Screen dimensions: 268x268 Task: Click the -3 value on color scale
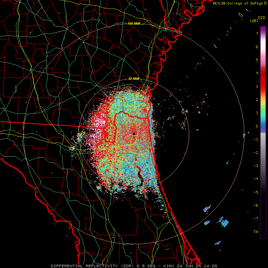(256, 166)
